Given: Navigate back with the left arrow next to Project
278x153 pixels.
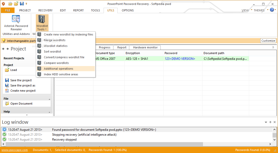Looking at the screenshot, I should tap(3, 49).
